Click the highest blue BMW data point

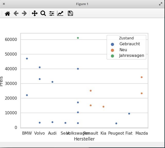27,59
